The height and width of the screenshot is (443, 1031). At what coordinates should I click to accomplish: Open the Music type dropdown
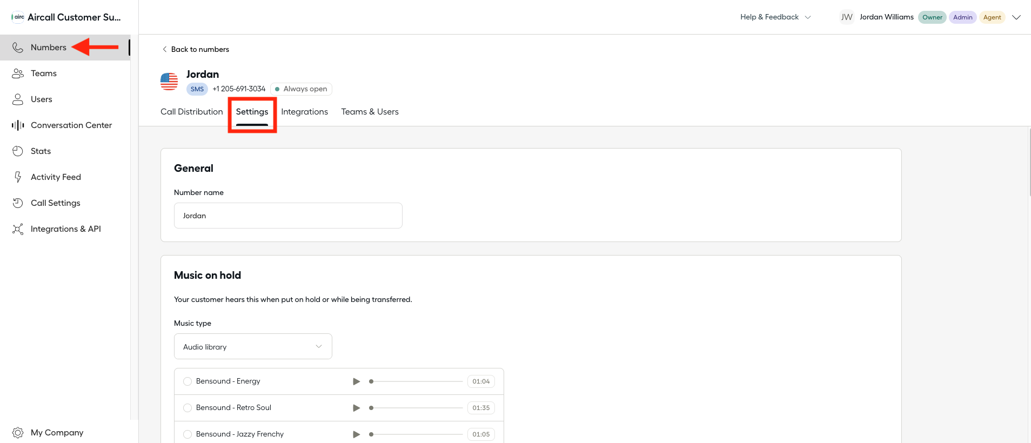[253, 346]
